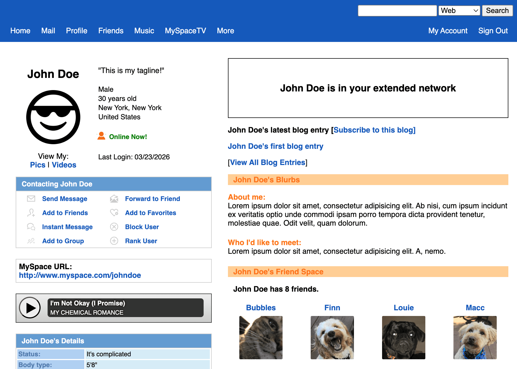Image resolution: width=517 pixels, height=369 pixels.
Task: Open the Mail section
Action: point(48,31)
